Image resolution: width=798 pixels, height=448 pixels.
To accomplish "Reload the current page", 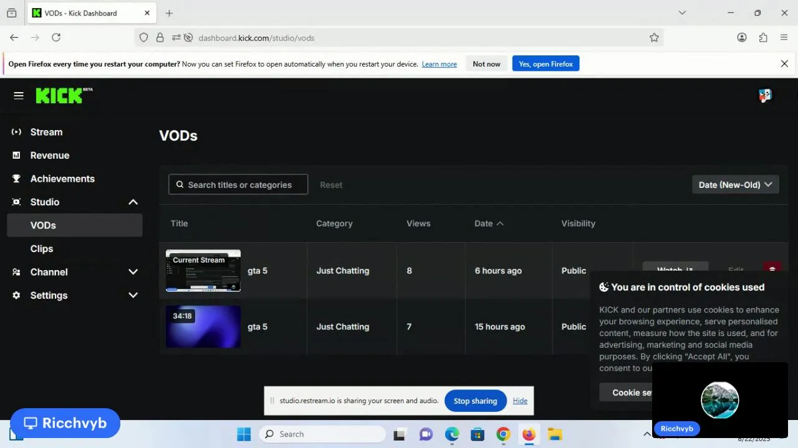I will point(56,38).
